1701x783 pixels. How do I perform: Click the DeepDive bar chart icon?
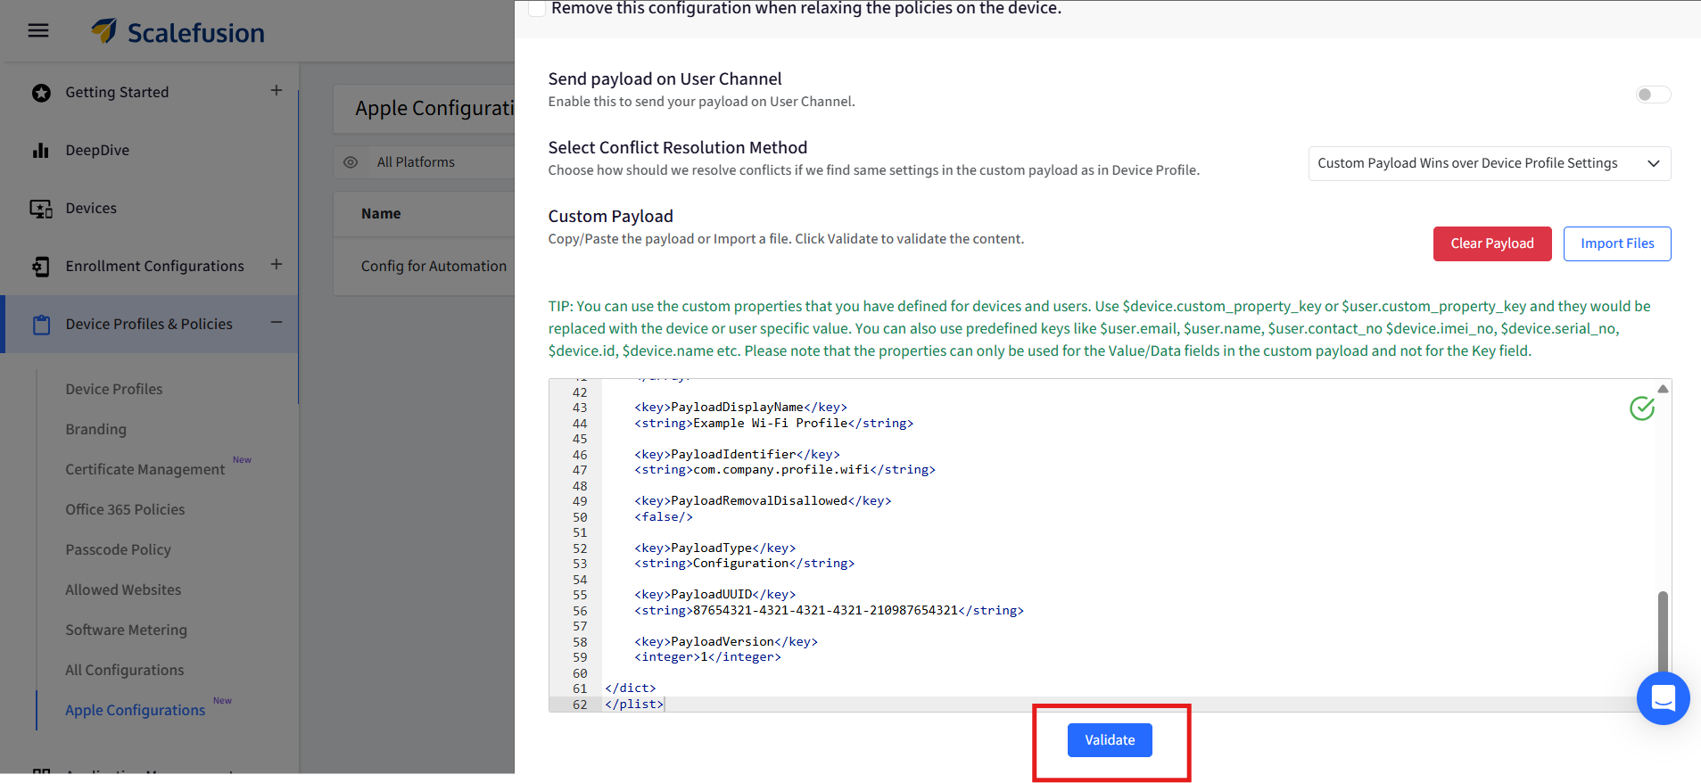41,151
